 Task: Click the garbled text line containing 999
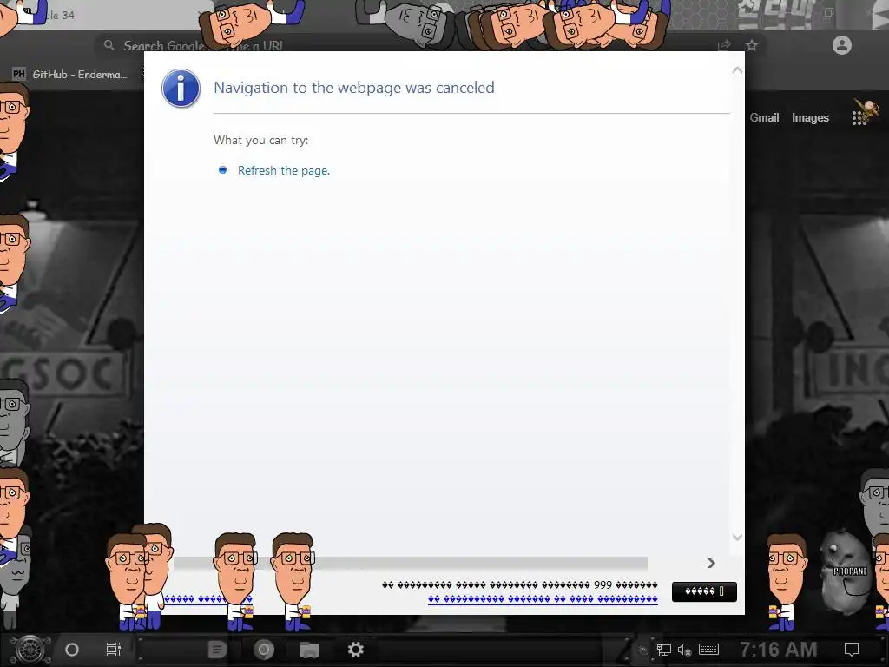[x=520, y=584]
